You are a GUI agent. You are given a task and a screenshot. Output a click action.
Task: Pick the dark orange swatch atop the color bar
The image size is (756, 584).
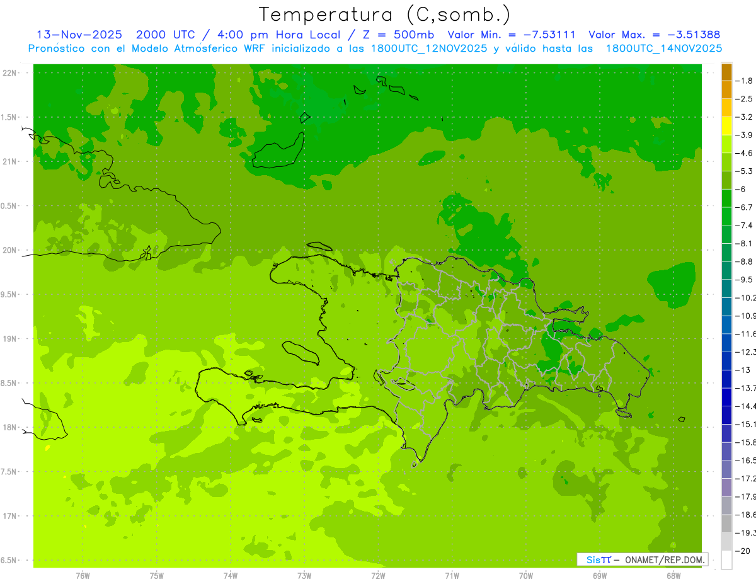[x=726, y=72]
